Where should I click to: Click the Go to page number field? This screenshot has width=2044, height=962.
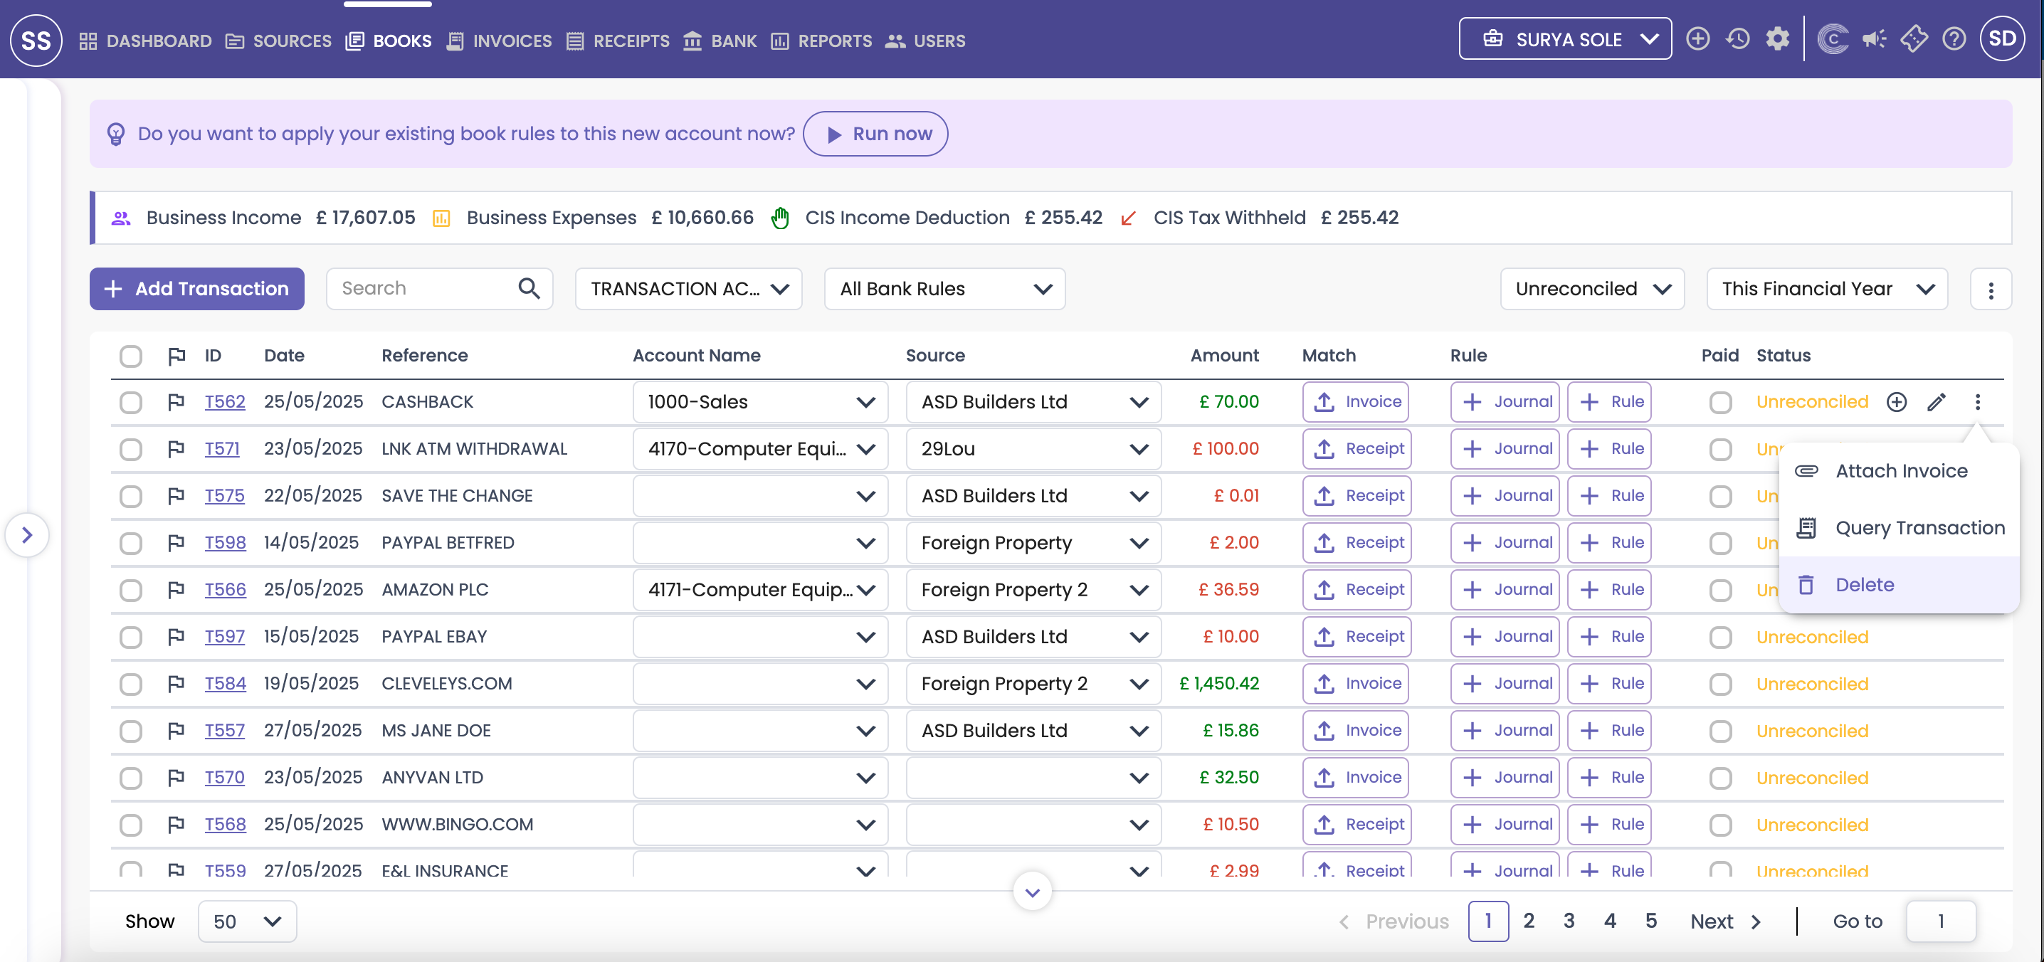(x=1940, y=921)
